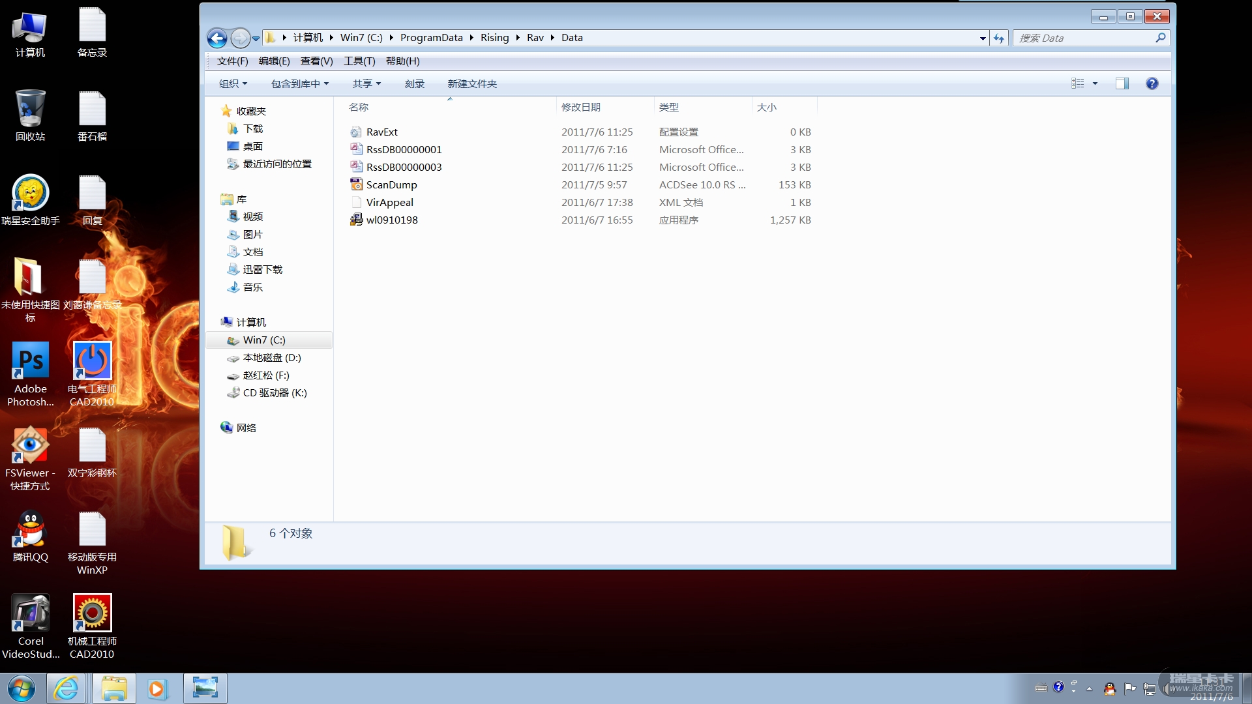Select the wl0910198 application file

391,220
